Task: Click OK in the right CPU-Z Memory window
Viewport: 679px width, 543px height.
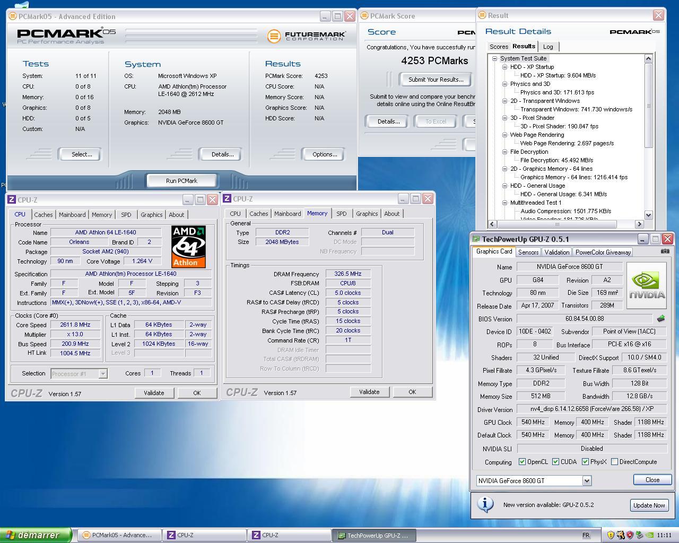Action: pos(412,392)
